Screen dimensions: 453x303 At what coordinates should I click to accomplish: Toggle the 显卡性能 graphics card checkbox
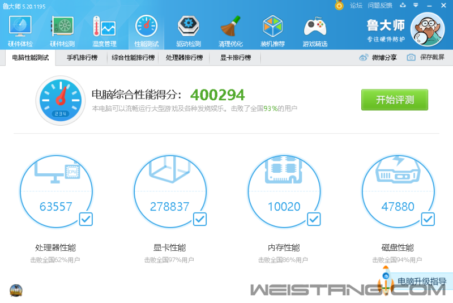[200, 219]
